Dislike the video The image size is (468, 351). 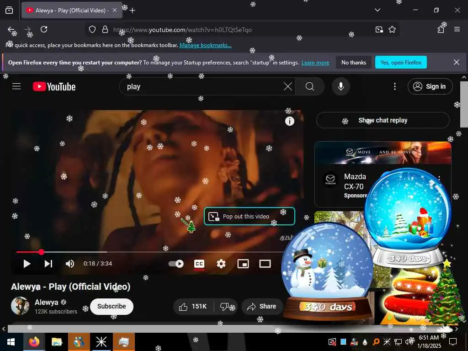[225, 307]
